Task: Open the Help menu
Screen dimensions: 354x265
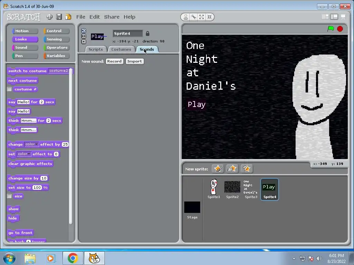Action: click(129, 17)
